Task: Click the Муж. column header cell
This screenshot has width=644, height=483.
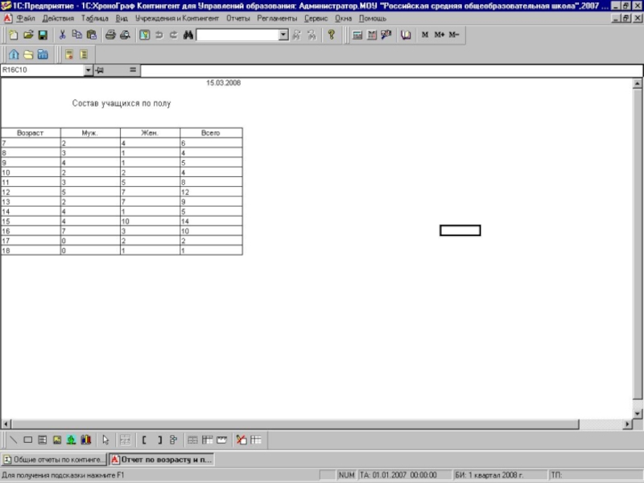Action: pos(90,133)
